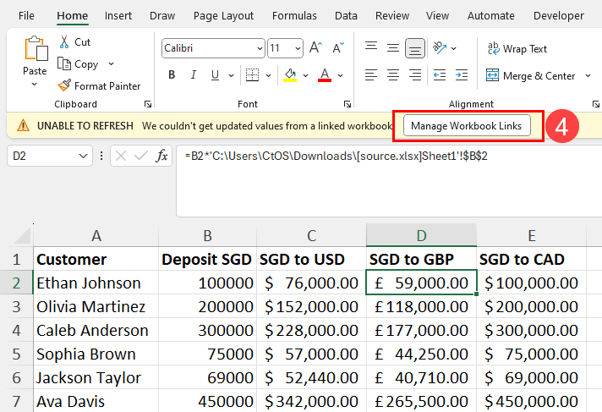Image resolution: width=602 pixels, height=412 pixels.
Task: Confirm formula entry with the checkmark icon
Action: click(x=141, y=156)
